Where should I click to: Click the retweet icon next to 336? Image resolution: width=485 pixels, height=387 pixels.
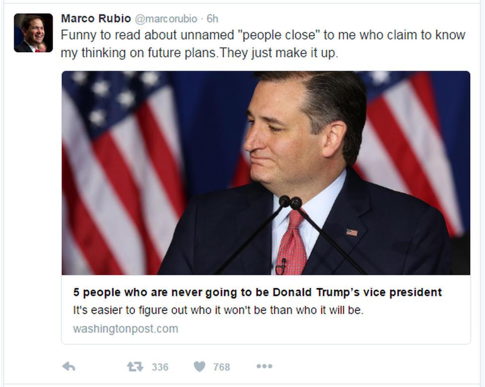(x=135, y=367)
